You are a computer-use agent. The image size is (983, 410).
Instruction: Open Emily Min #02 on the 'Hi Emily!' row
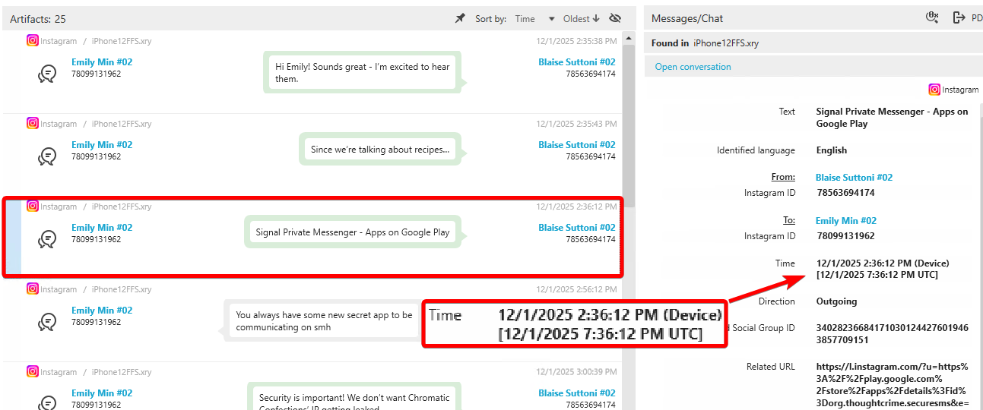(102, 62)
